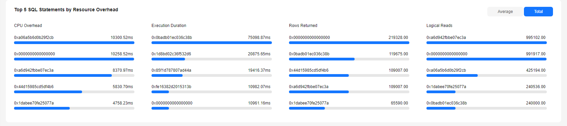Open 0x0badb01ec036c38b under Logical Reads
Image resolution: width=567 pixels, height=126 pixels.
(447, 103)
